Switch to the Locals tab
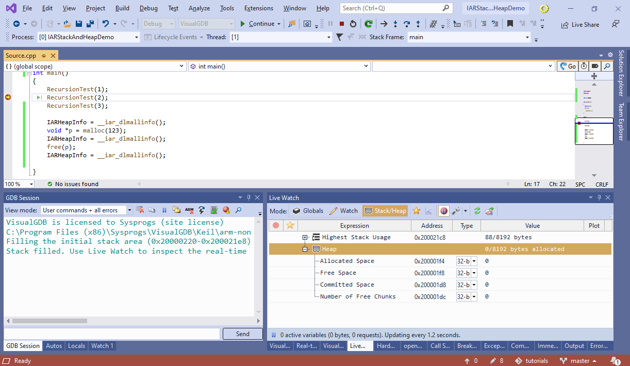 [76, 346]
